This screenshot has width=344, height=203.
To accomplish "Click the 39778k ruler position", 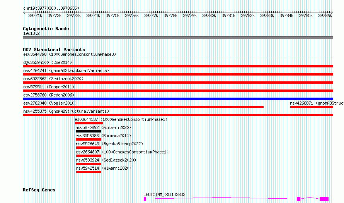I will (170, 15).
